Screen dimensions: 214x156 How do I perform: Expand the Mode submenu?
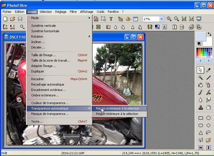click(x=59, y=18)
